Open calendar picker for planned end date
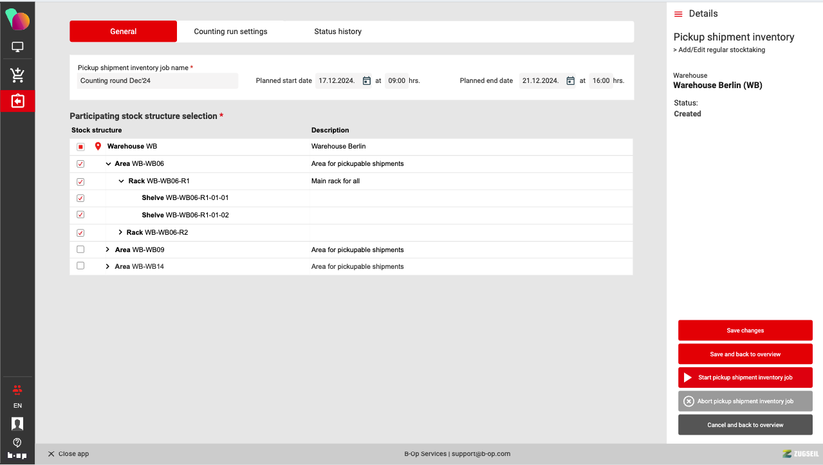This screenshot has width=823, height=465. (x=570, y=81)
